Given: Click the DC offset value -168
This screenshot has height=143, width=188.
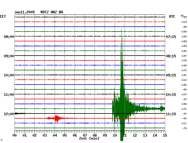Looking at the screenshot, I should point(184,32).
